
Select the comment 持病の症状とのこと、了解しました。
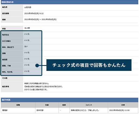(85, 110)
